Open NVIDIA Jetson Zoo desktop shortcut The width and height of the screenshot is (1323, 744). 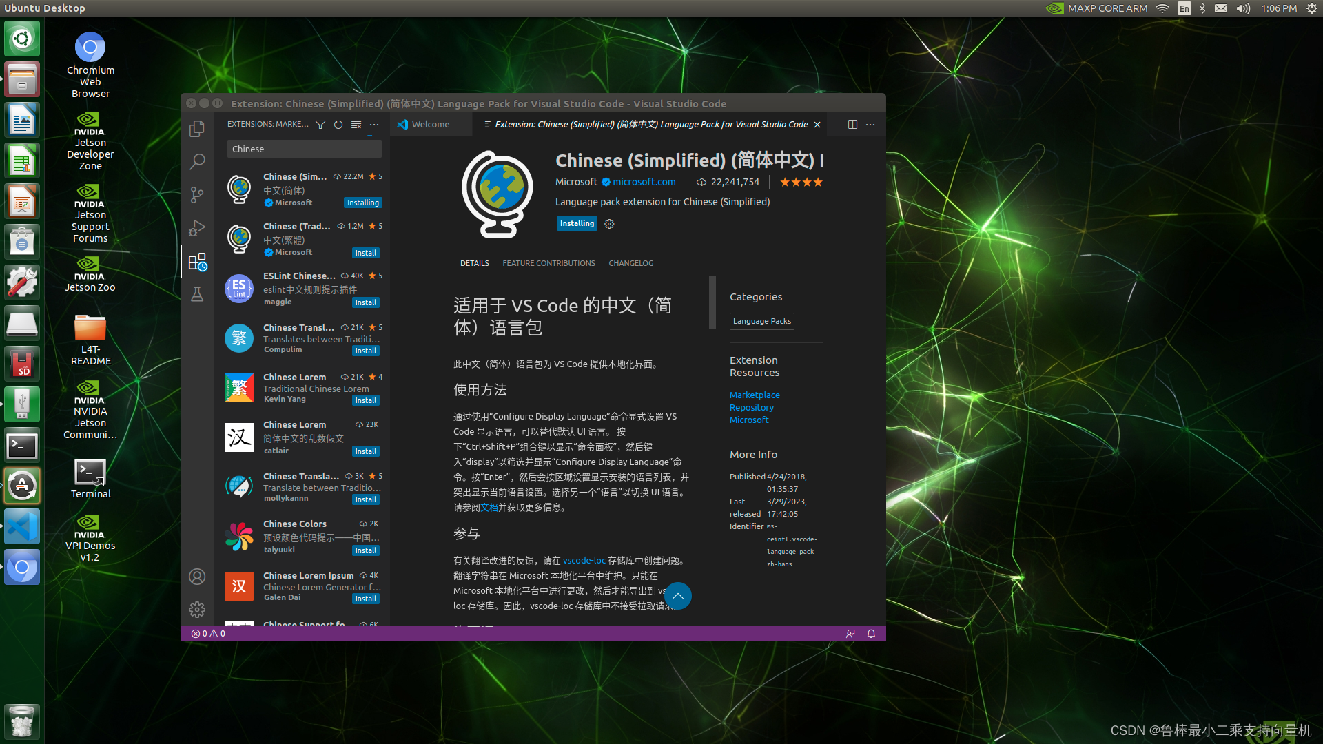click(90, 274)
